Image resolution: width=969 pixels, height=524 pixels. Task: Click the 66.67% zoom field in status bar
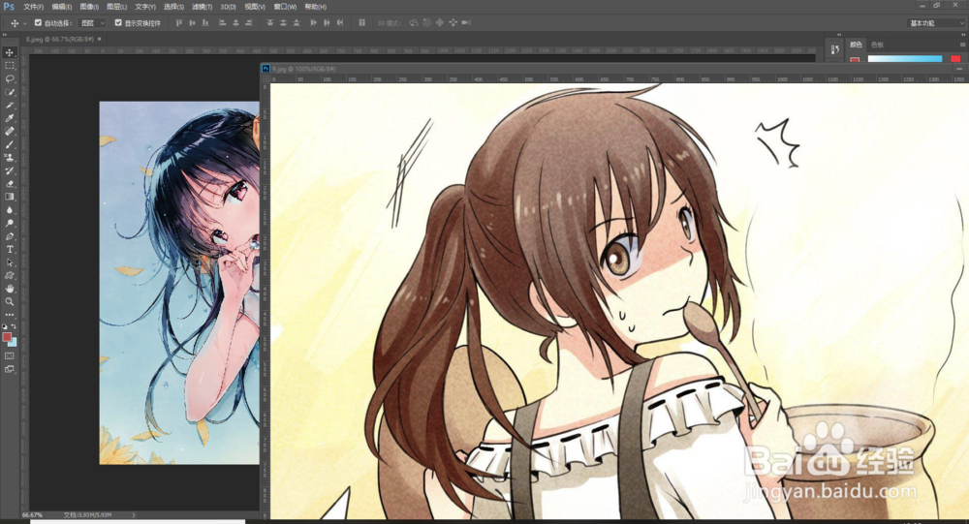tap(32, 514)
